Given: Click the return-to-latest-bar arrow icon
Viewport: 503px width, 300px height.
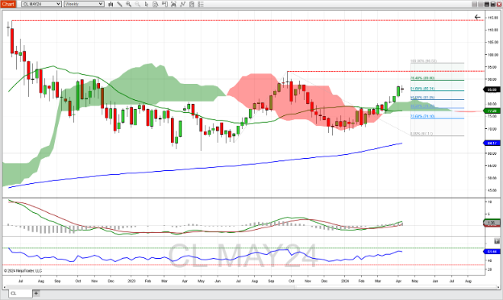Looking at the screenshot, I should click(477, 17).
